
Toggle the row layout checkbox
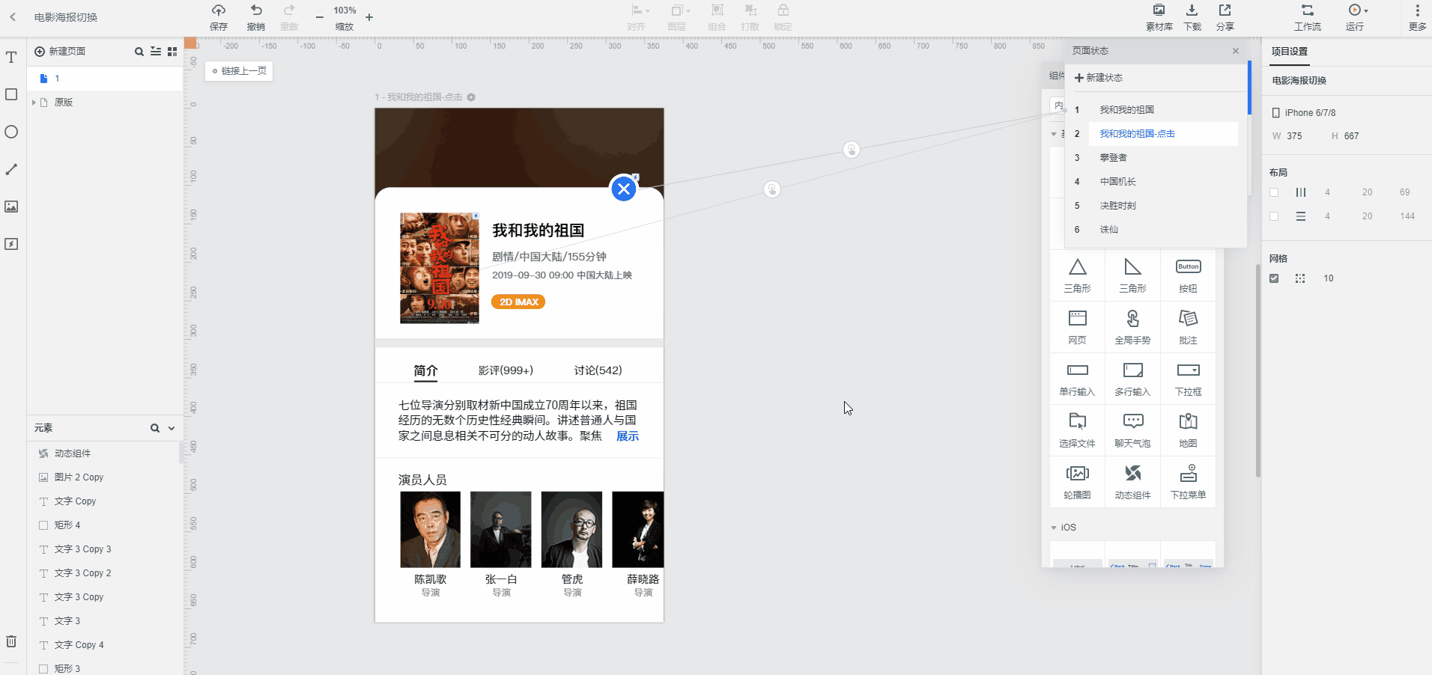(1274, 216)
